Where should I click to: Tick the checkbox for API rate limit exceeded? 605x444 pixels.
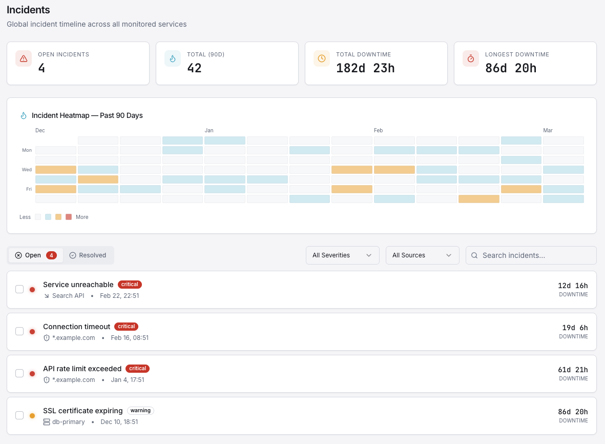click(19, 373)
